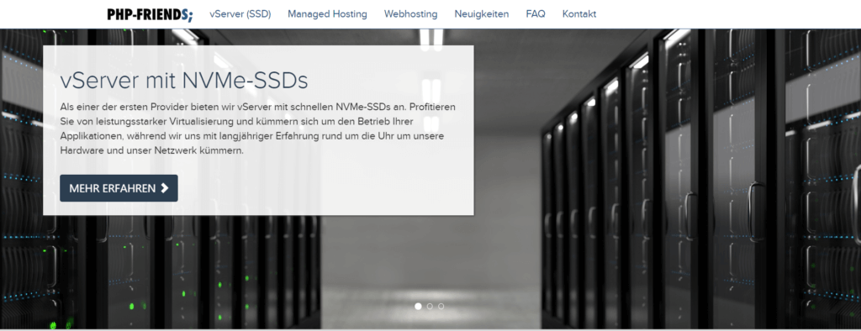
Task: Open the Kontakt page
Action: click(x=579, y=14)
